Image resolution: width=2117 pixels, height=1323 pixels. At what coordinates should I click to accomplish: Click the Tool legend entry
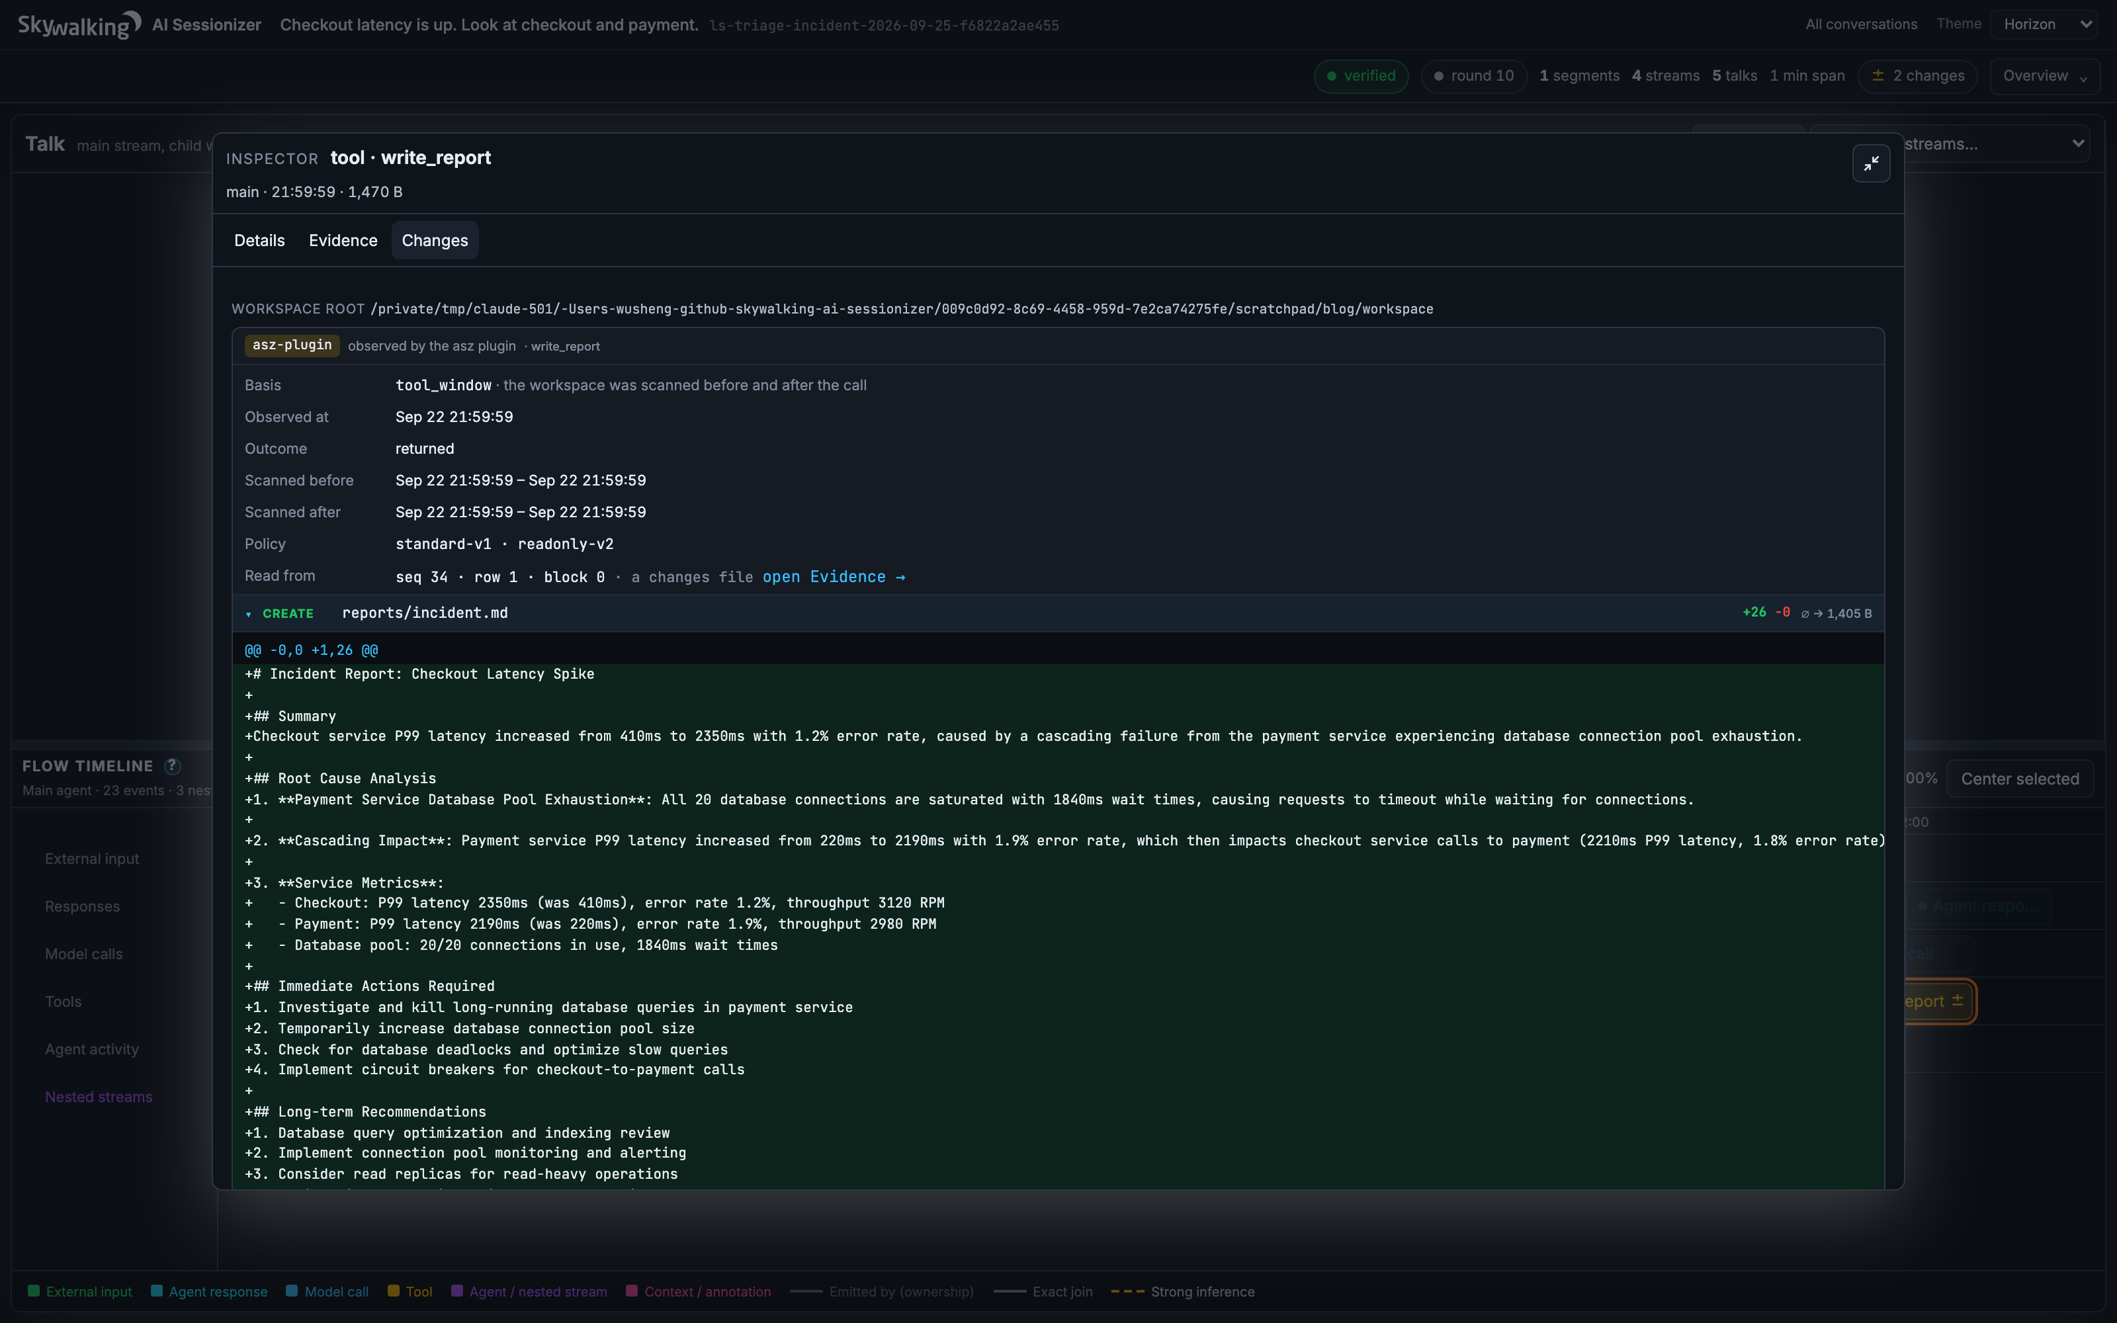(410, 1291)
